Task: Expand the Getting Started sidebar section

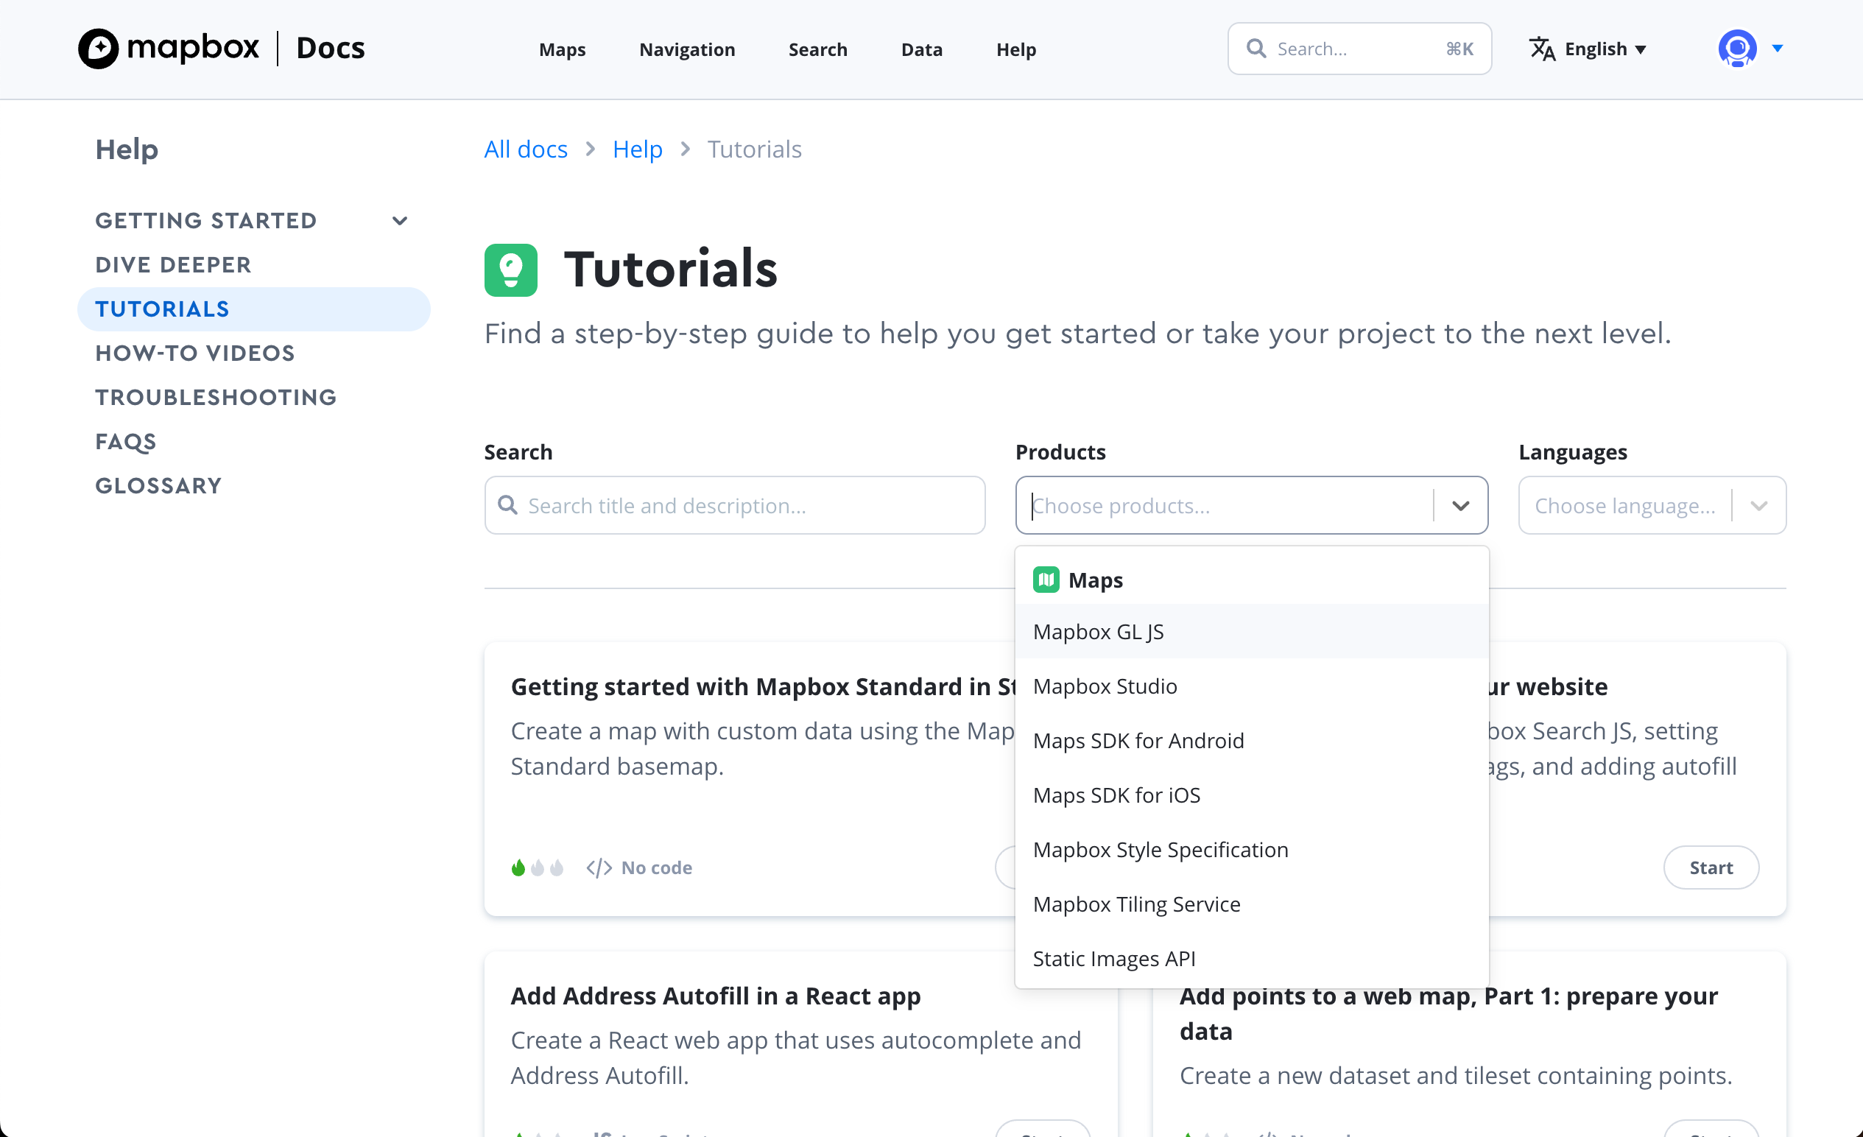Action: (400, 221)
